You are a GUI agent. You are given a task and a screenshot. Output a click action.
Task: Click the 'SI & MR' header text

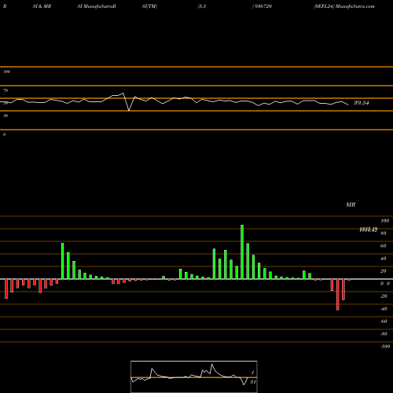coord(42,6)
